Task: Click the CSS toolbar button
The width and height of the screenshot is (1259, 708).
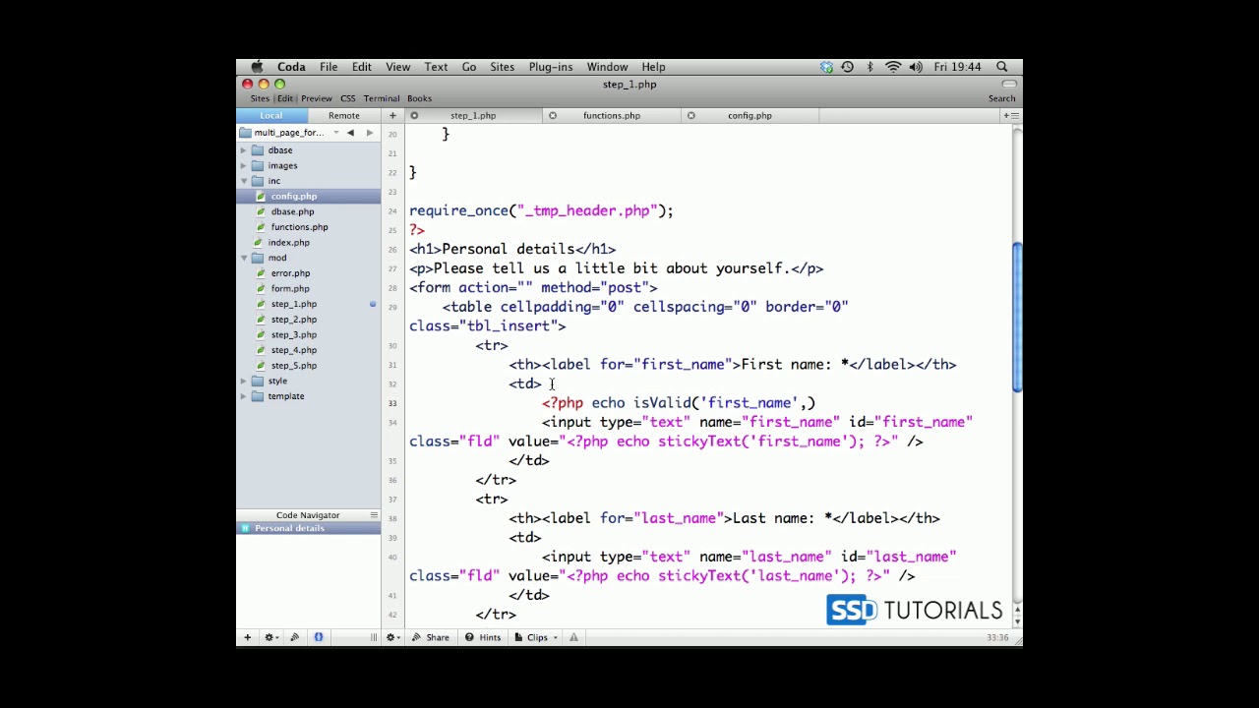Action: (x=348, y=98)
